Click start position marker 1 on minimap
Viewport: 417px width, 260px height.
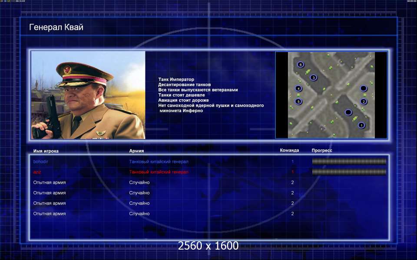click(361, 125)
